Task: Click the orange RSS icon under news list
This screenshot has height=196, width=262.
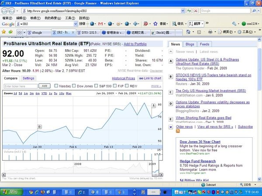Action: pos(178,131)
